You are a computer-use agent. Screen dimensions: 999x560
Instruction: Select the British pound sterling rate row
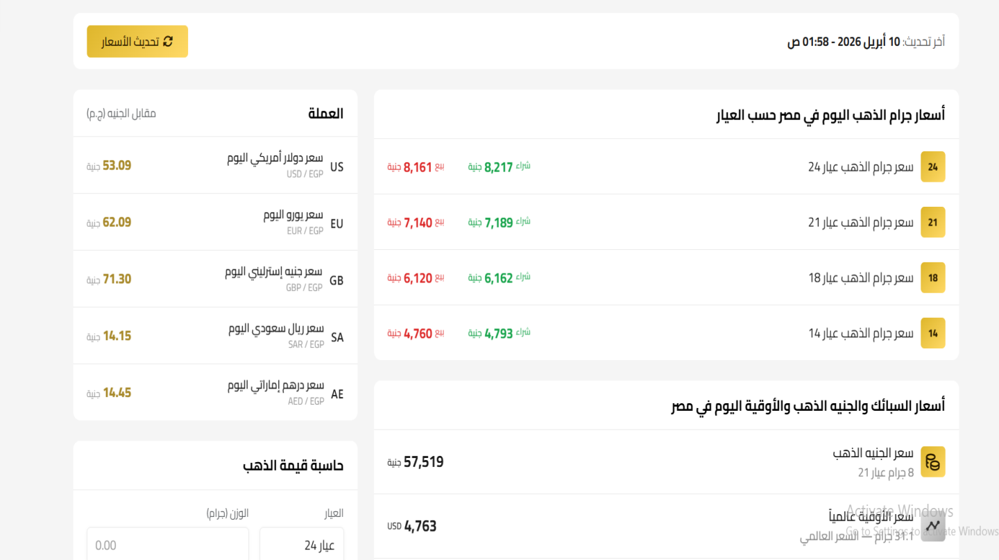click(215, 279)
